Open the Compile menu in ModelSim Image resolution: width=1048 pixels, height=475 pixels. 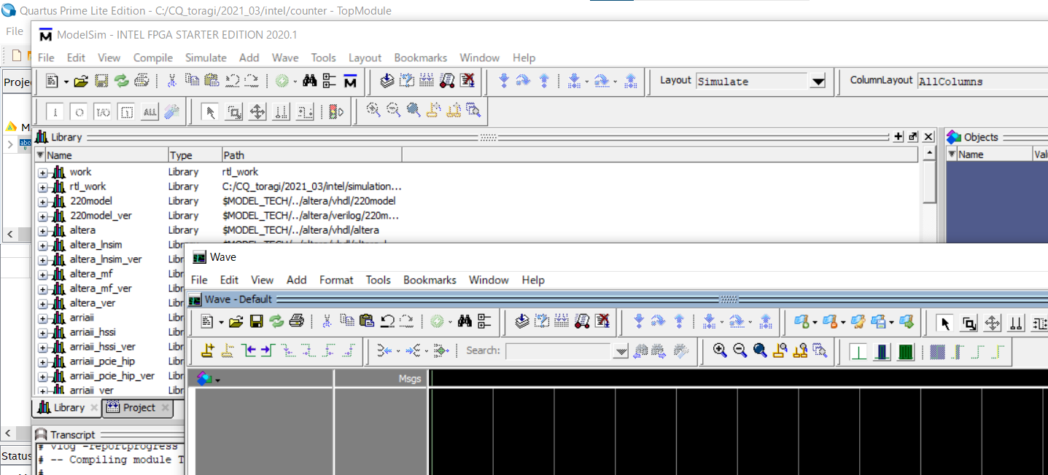[152, 58]
